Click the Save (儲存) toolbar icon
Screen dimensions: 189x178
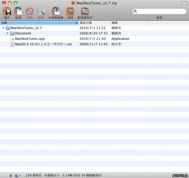click(x=7, y=11)
